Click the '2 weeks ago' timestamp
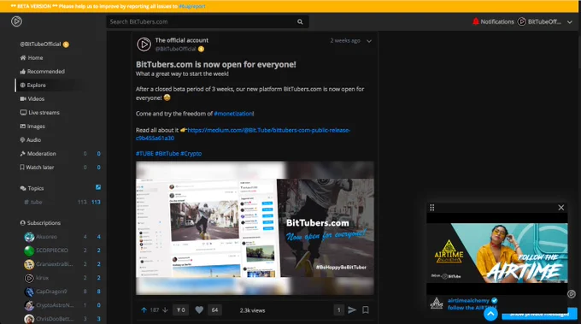Viewport: 581px width, 324px height. click(345, 41)
